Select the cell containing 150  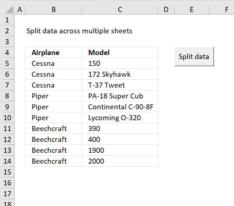click(120, 63)
